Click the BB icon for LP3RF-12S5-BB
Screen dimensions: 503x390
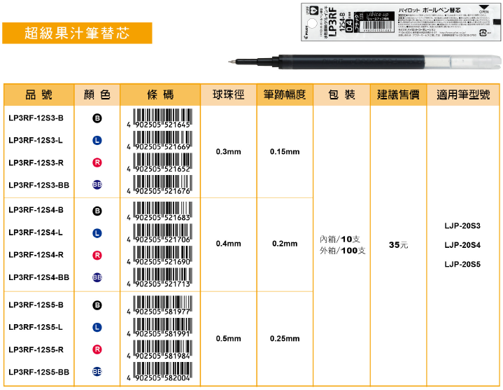click(x=97, y=371)
